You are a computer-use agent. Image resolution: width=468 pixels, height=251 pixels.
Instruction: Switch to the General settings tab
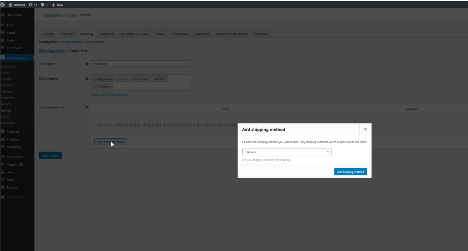[48, 34]
